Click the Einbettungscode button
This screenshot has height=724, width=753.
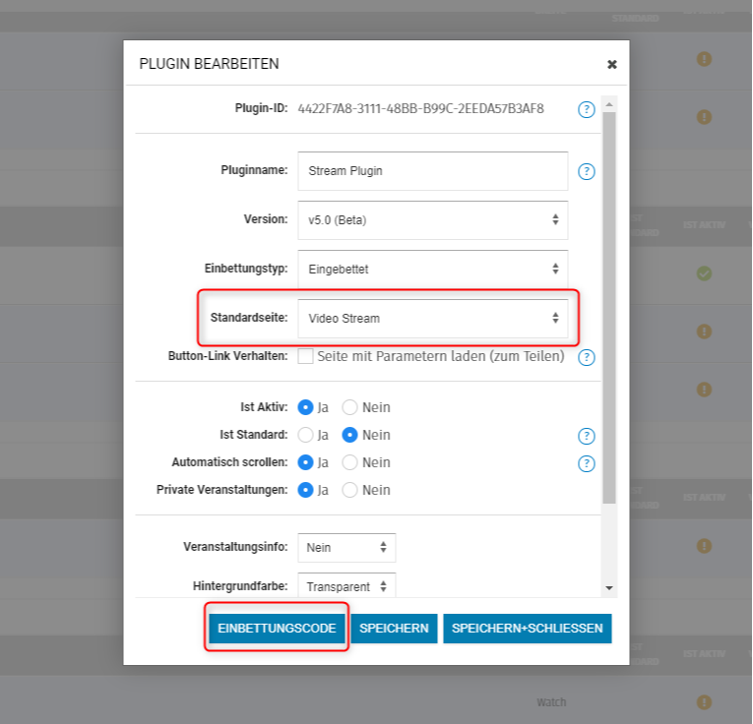[277, 629]
